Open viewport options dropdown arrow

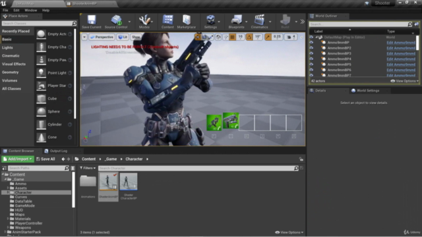(x=84, y=37)
